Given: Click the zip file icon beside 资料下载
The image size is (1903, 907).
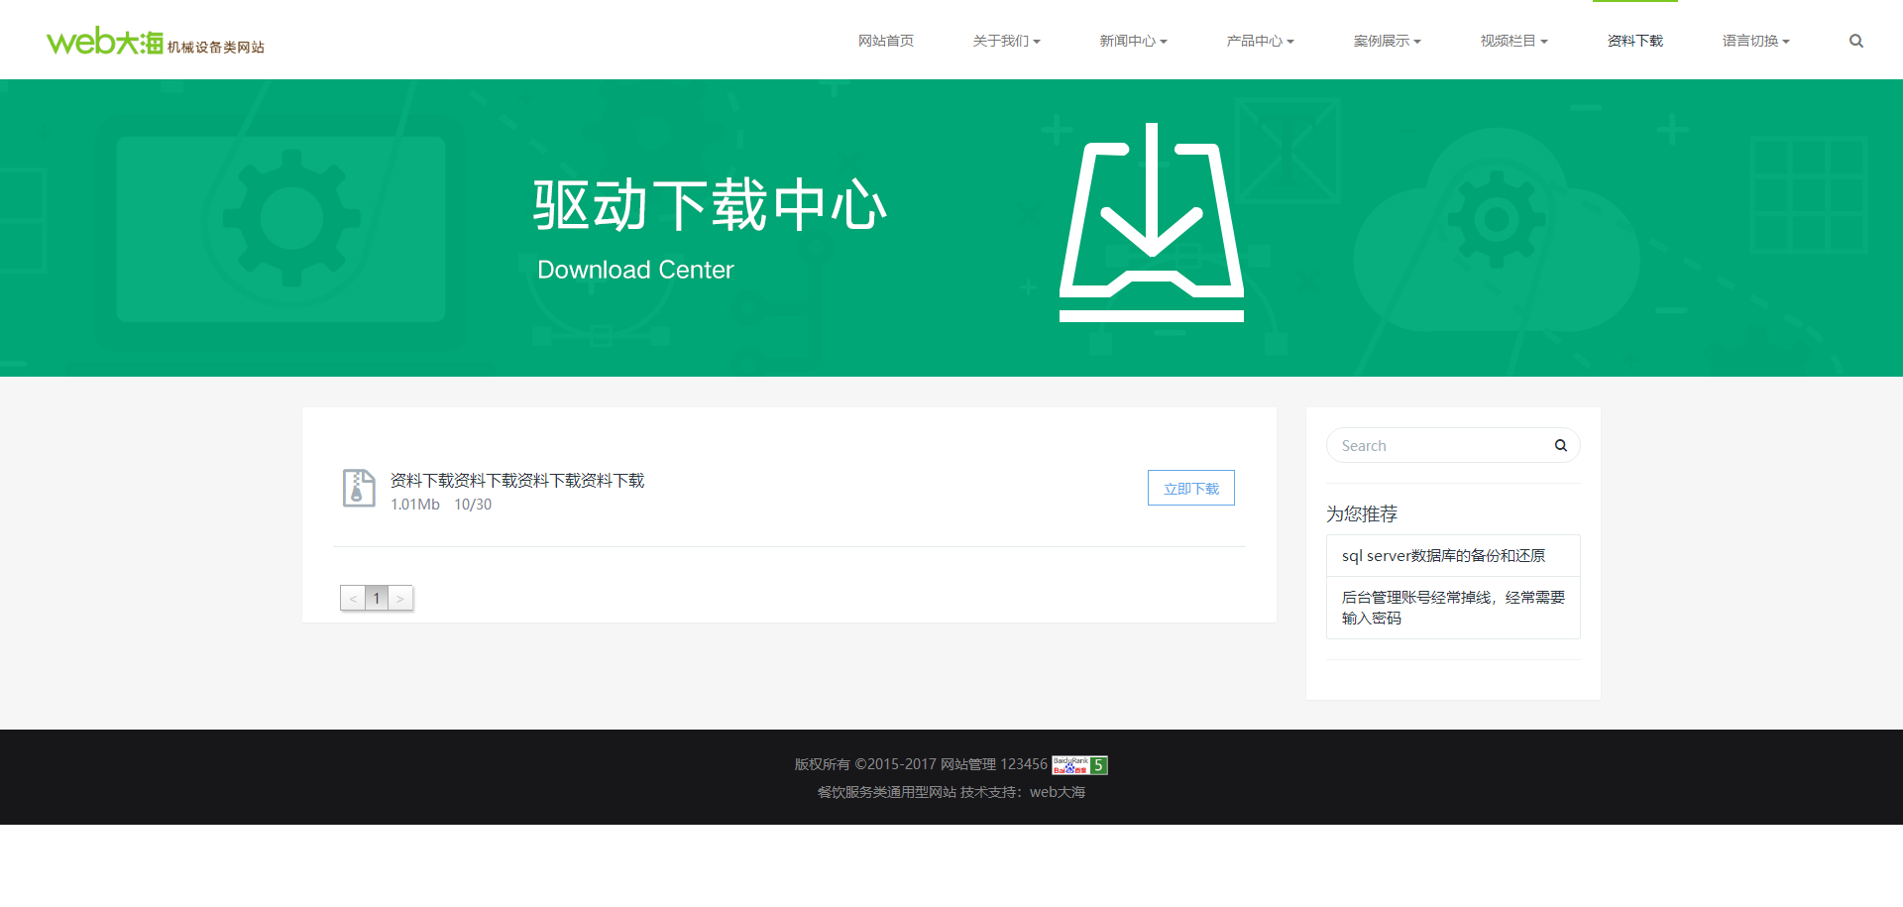Looking at the screenshot, I should (x=359, y=489).
